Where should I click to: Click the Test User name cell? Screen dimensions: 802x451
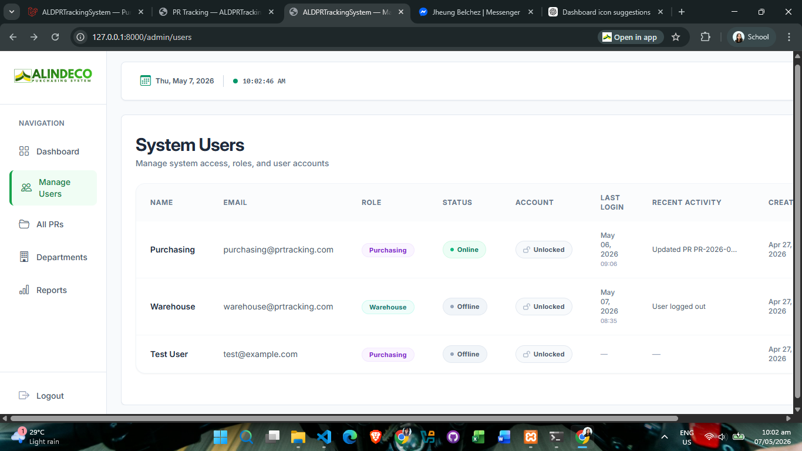click(169, 354)
